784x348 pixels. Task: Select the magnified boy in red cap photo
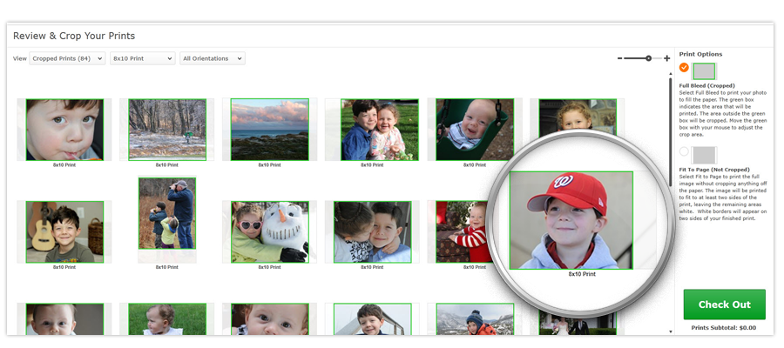[x=571, y=220]
